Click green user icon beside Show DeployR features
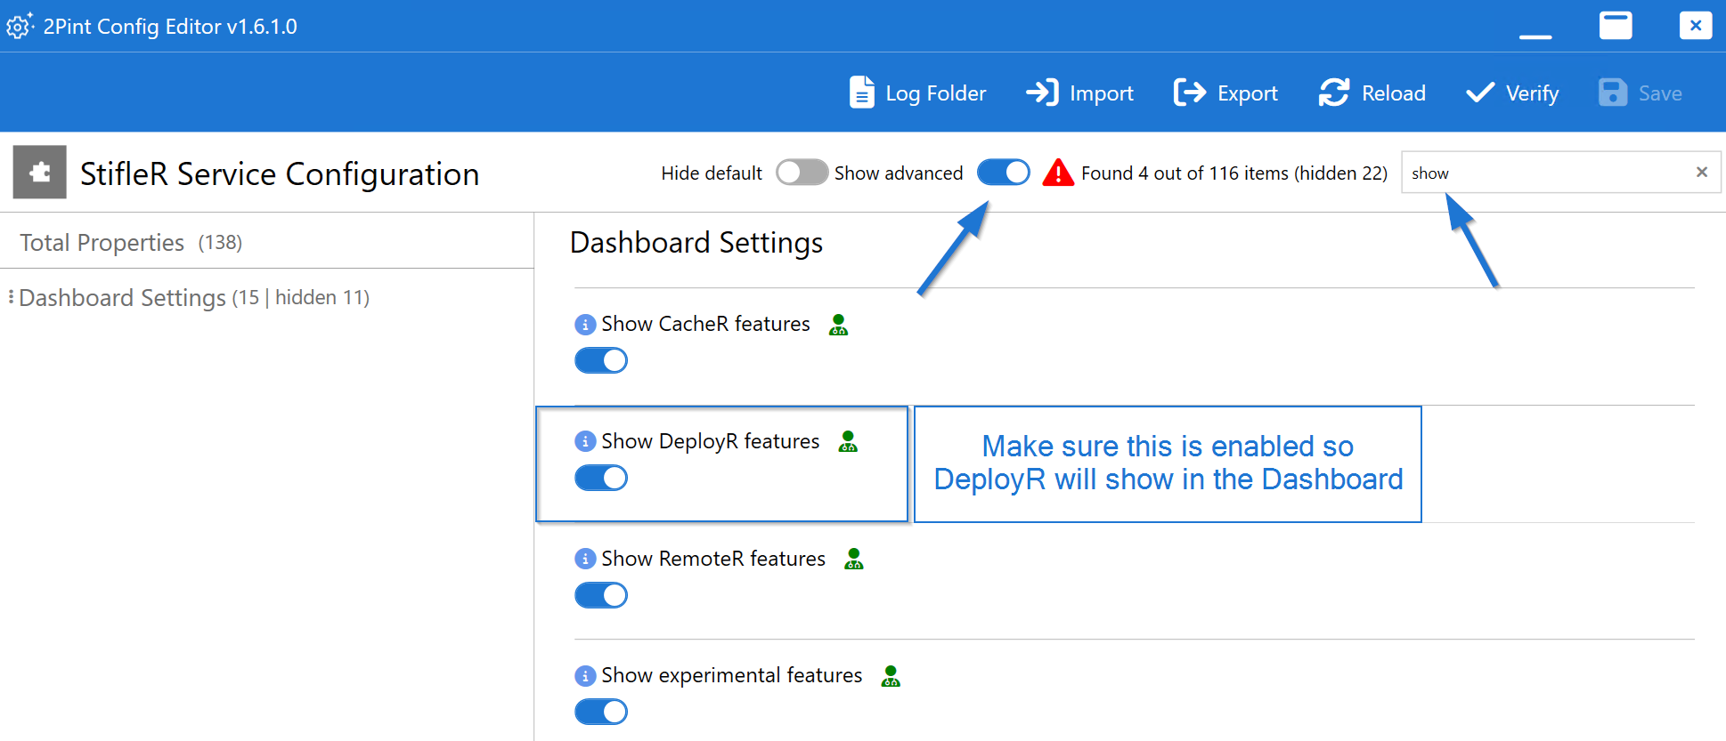The height and width of the screenshot is (741, 1726). click(x=848, y=441)
